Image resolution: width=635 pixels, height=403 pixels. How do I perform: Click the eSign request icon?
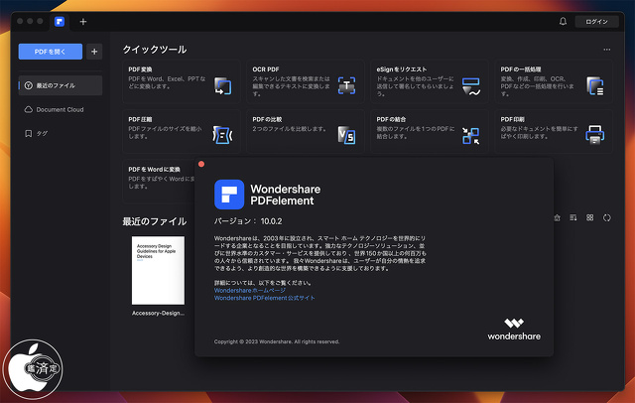[x=471, y=86]
